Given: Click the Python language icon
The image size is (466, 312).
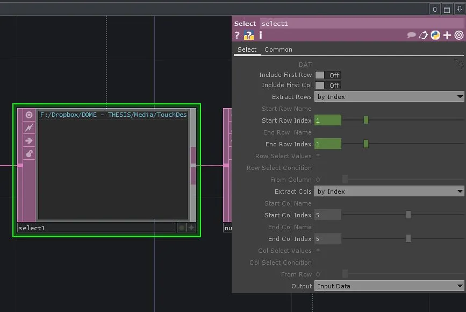Looking at the screenshot, I should click(x=435, y=36).
